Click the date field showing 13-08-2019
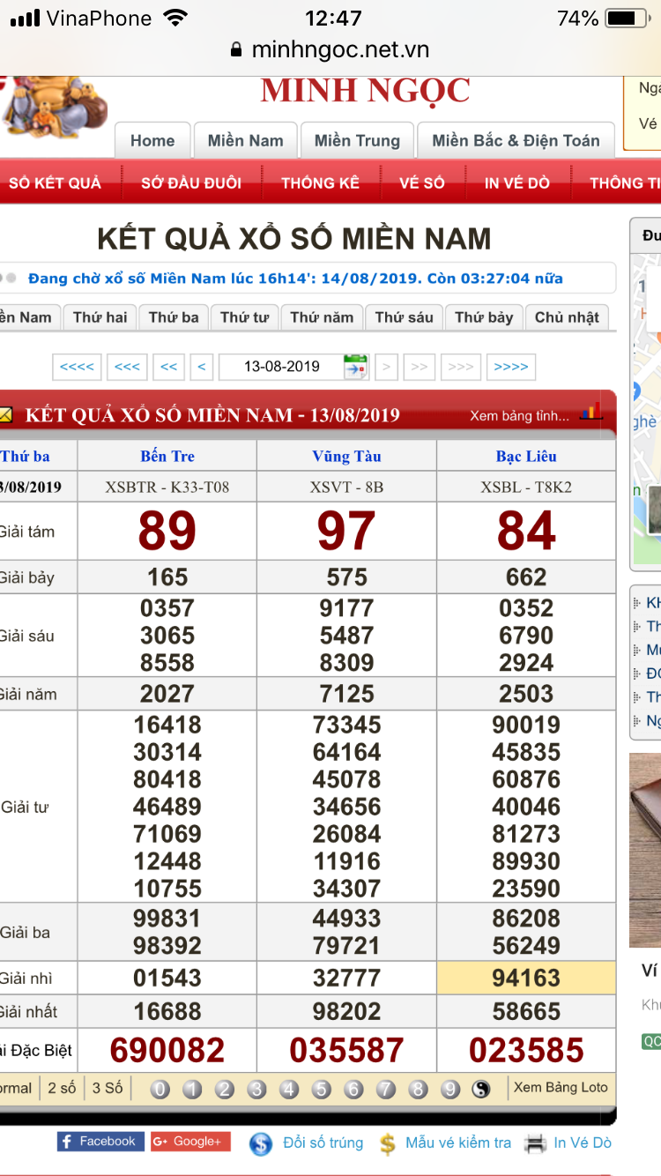661x1176 pixels. point(282,367)
